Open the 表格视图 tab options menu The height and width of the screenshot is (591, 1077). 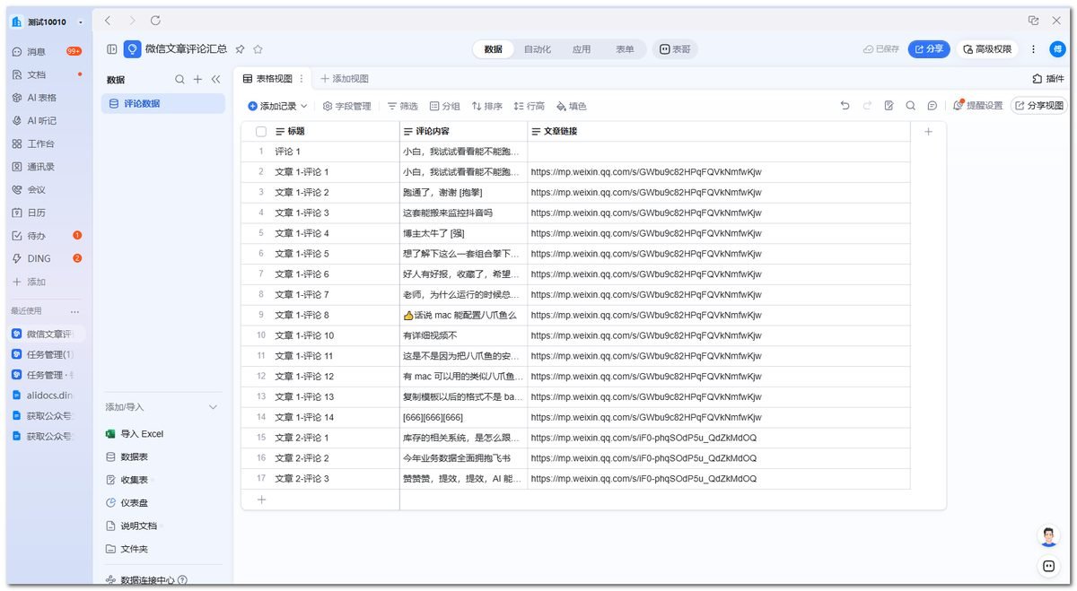point(302,79)
